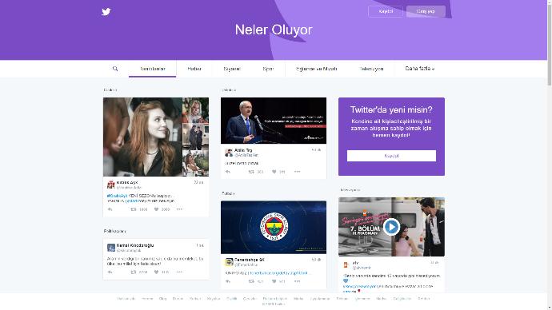Image resolution: width=552 pixels, height=310 pixels.
Task: Retweet the Atilla Taş tweet
Action: (x=251, y=172)
